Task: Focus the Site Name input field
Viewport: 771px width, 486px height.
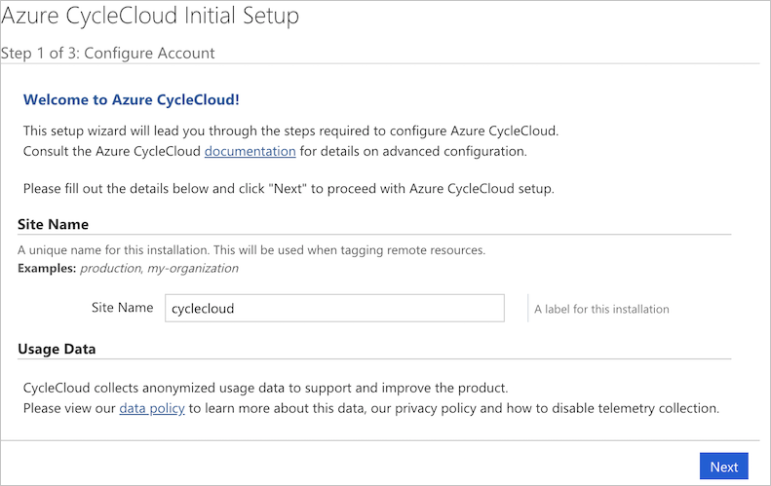Action: pyautogui.click(x=334, y=308)
